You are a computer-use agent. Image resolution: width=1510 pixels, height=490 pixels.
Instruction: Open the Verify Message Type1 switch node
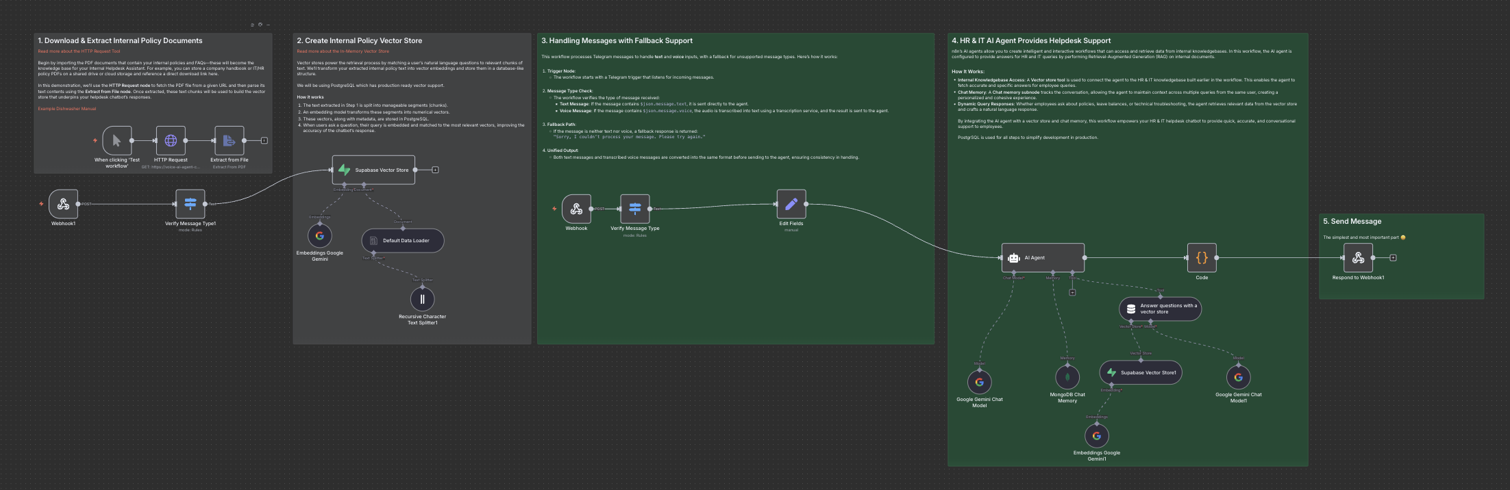190,204
